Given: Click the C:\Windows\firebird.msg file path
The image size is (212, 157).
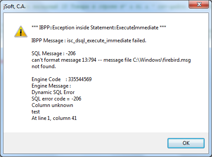Looking at the screenshot, I should tap(162, 60).
